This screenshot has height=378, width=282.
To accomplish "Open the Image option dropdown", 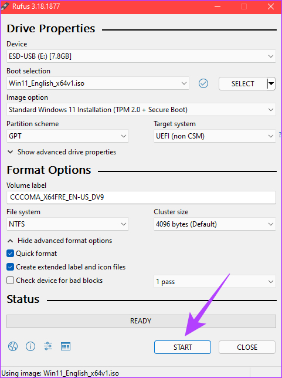I will pos(141,110).
